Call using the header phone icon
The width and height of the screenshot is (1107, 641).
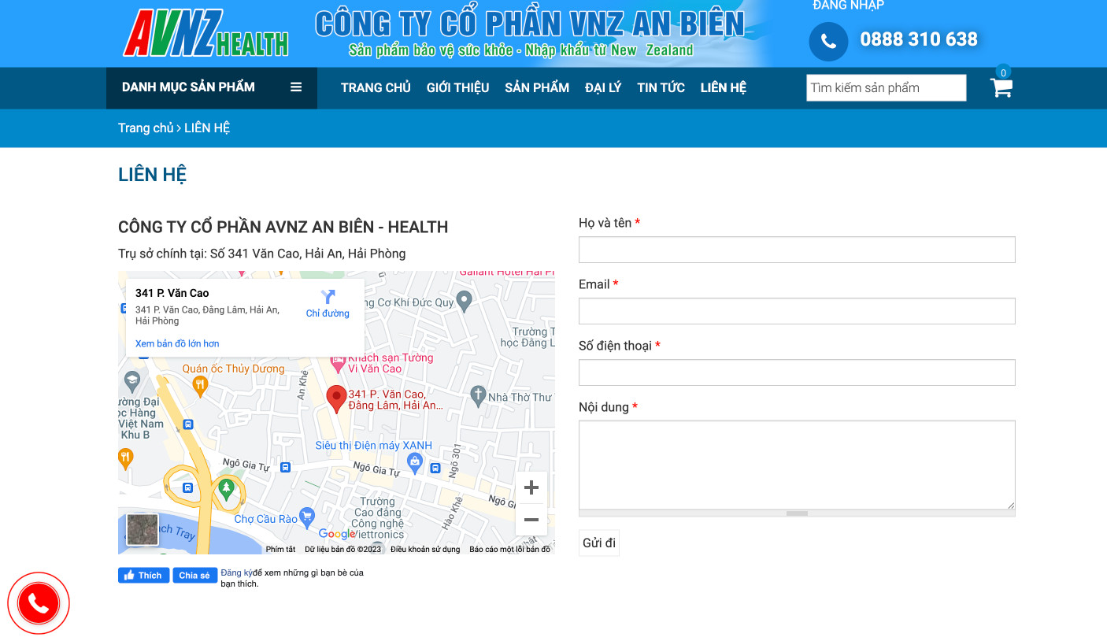(x=827, y=41)
